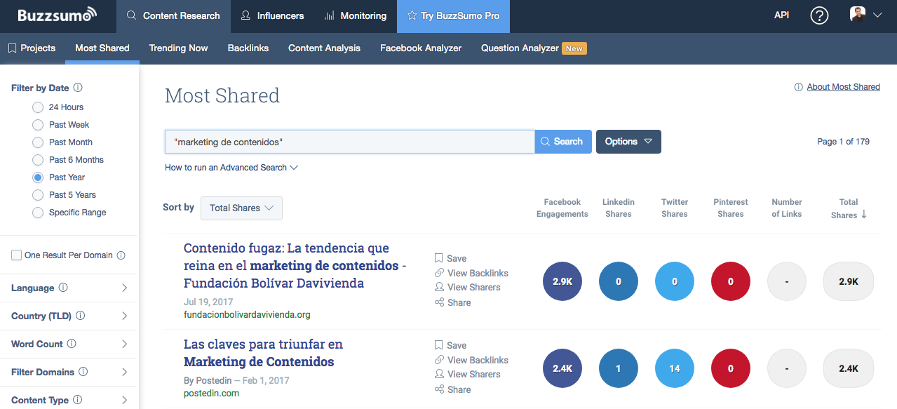This screenshot has width=897, height=409.
Task: Click the Share icon for Las claves article
Action: [439, 389]
